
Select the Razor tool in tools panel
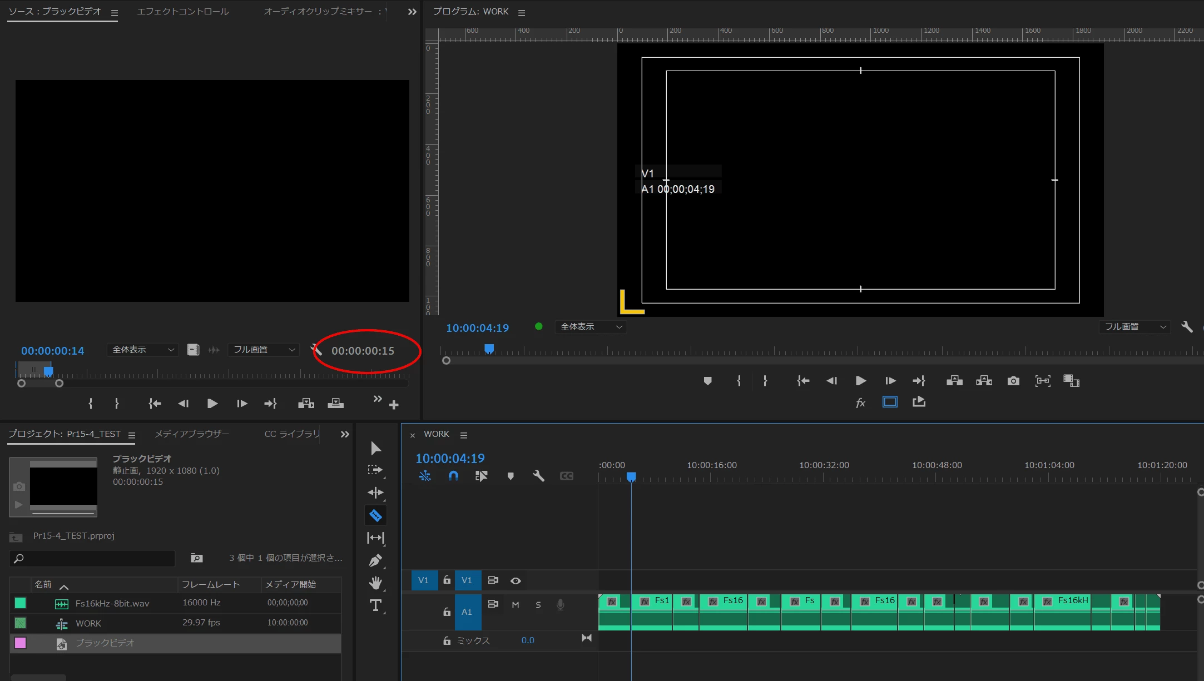point(375,515)
